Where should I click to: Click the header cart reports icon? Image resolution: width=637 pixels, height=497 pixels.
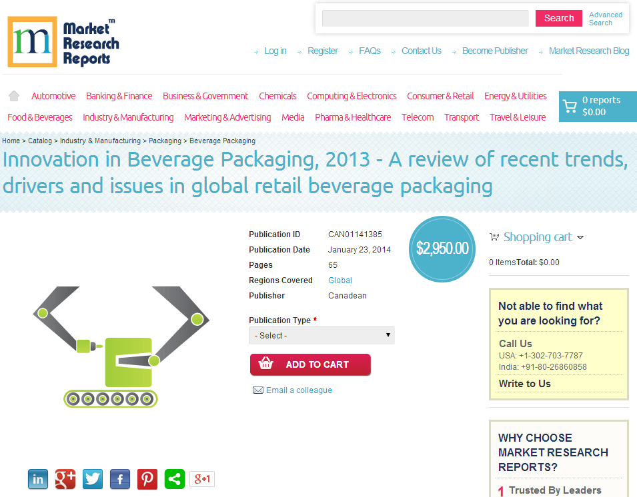pos(570,107)
